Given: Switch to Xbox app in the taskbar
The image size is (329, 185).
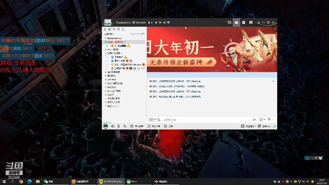Looking at the screenshot, I should click(x=139, y=181).
